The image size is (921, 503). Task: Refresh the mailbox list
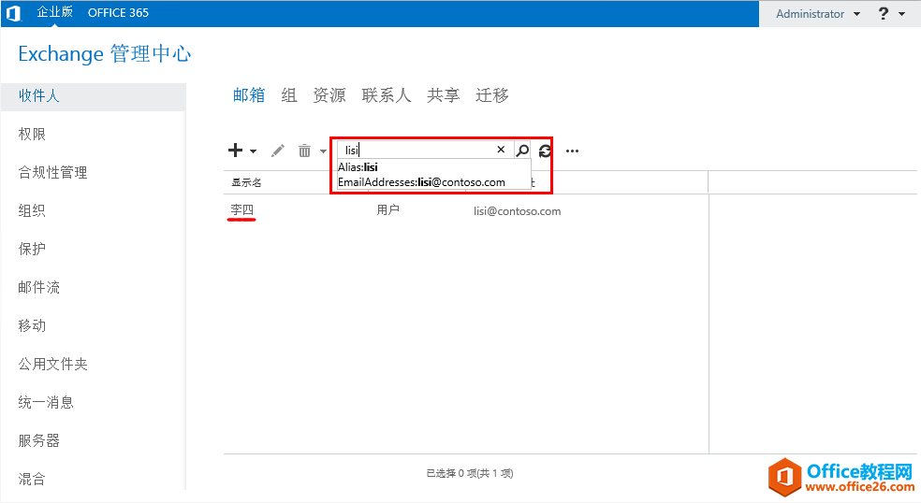click(546, 151)
